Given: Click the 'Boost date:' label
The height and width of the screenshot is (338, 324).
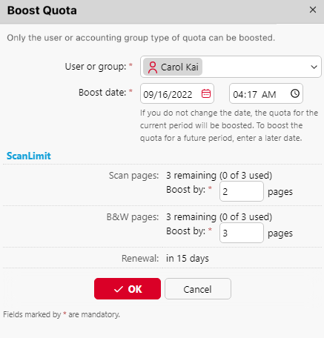Looking at the screenshot, I should click(102, 93).
